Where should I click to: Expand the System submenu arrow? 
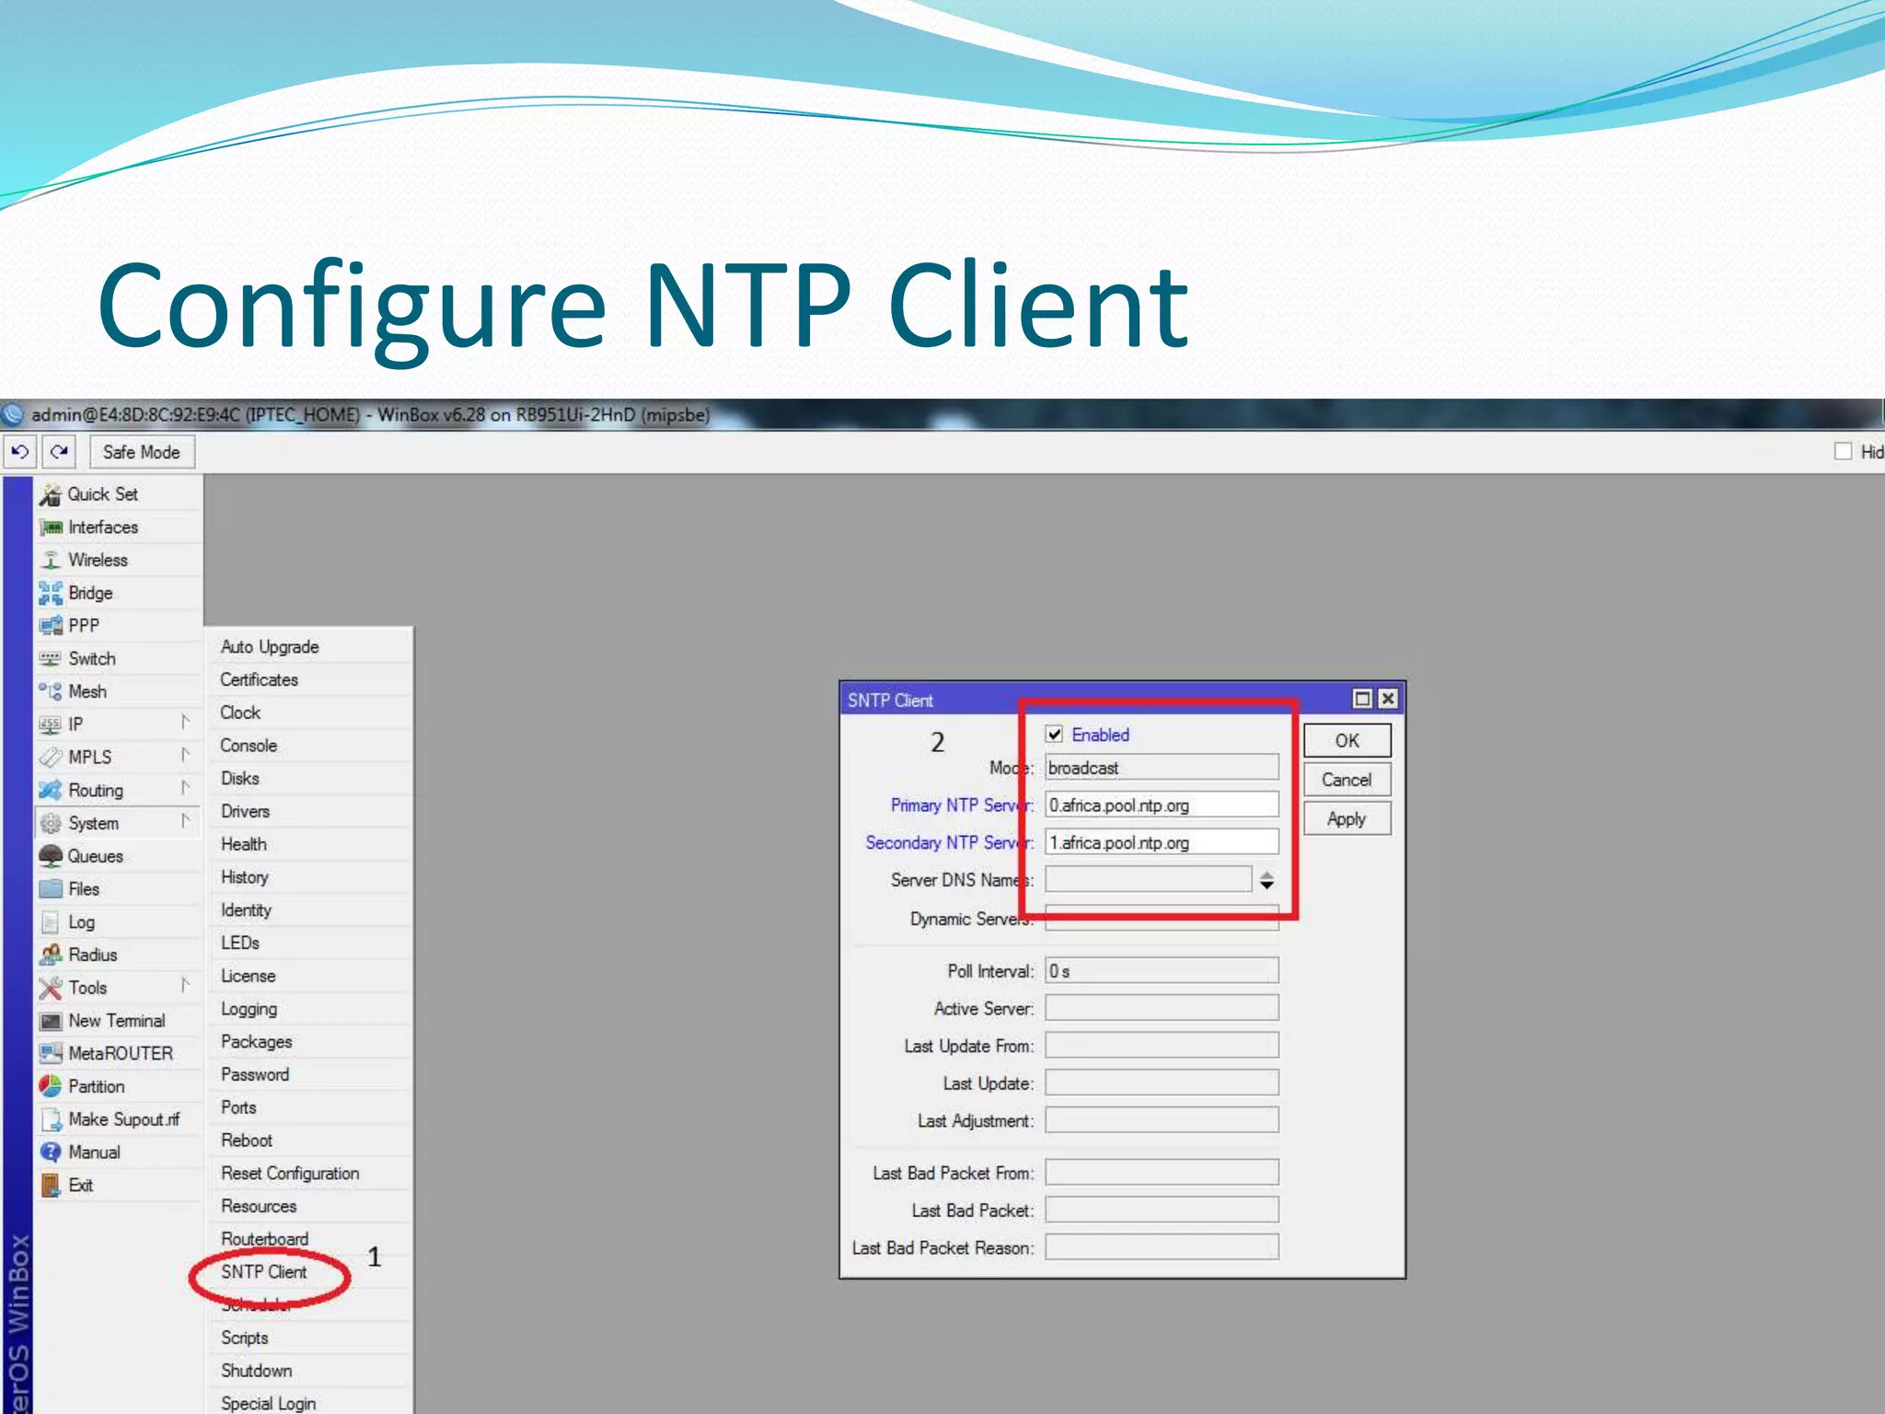(185, 821)
